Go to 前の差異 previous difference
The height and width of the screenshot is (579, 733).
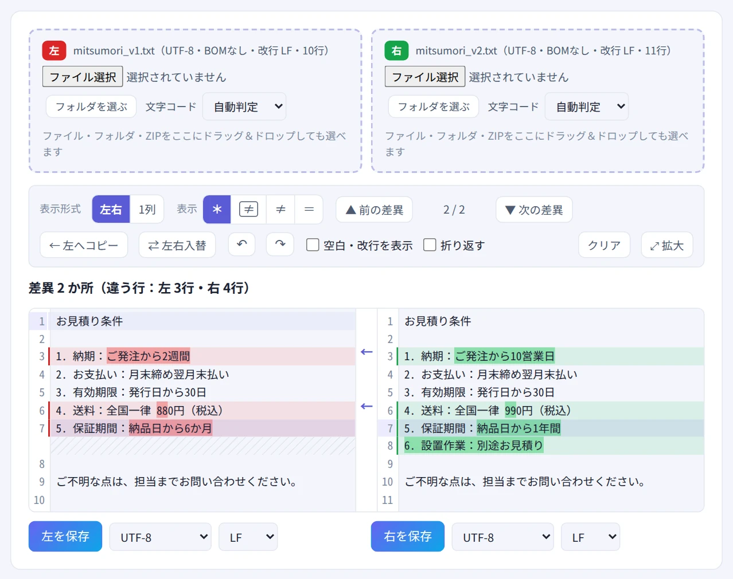coord(374,210)
